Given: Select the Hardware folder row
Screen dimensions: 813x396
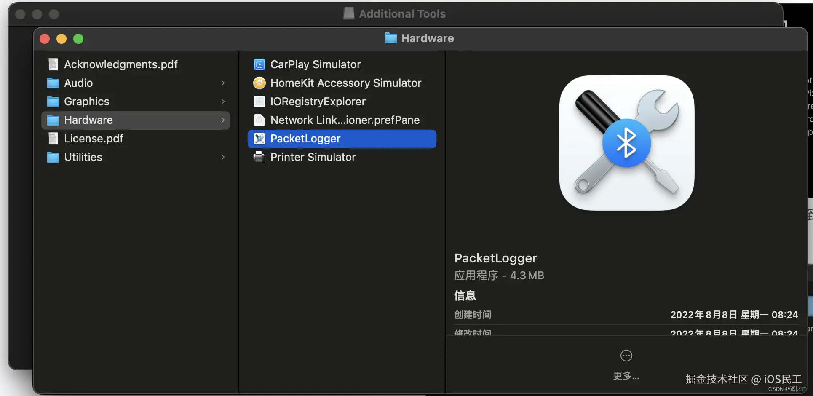Looking at the screenshot, I should [x=135, y=120].
